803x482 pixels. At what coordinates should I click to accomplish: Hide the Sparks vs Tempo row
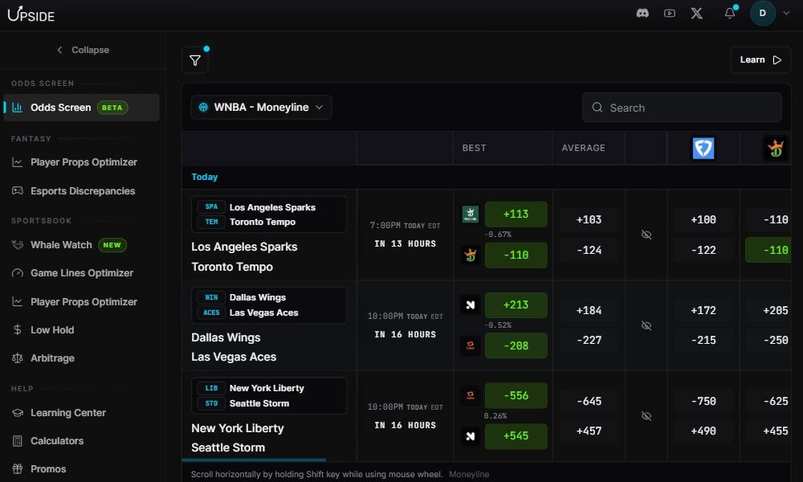(x=646, y=235)
